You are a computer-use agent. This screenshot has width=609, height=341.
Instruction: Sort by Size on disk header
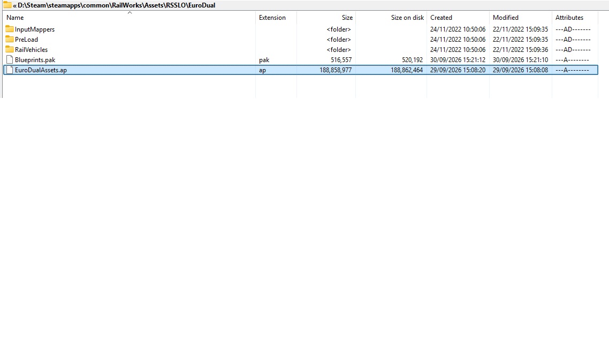point(407,18)
